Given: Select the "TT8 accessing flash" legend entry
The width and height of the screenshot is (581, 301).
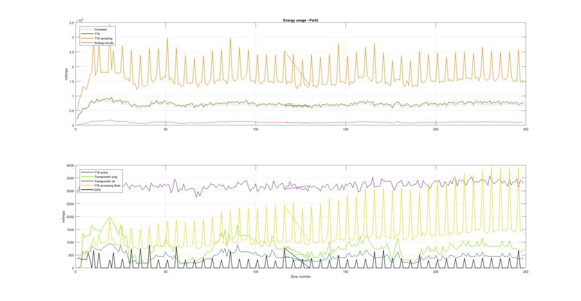Looking at the screenshot, I should coord(107,185).
